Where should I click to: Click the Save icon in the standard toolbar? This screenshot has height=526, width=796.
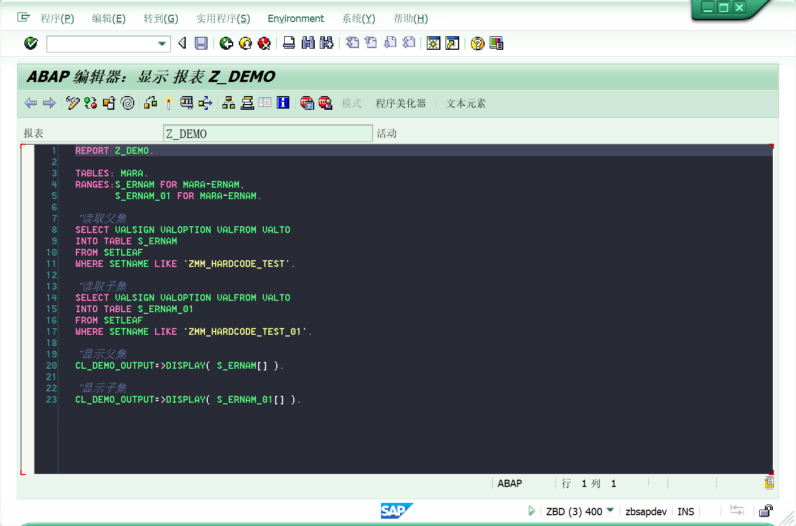pos(201,43)
